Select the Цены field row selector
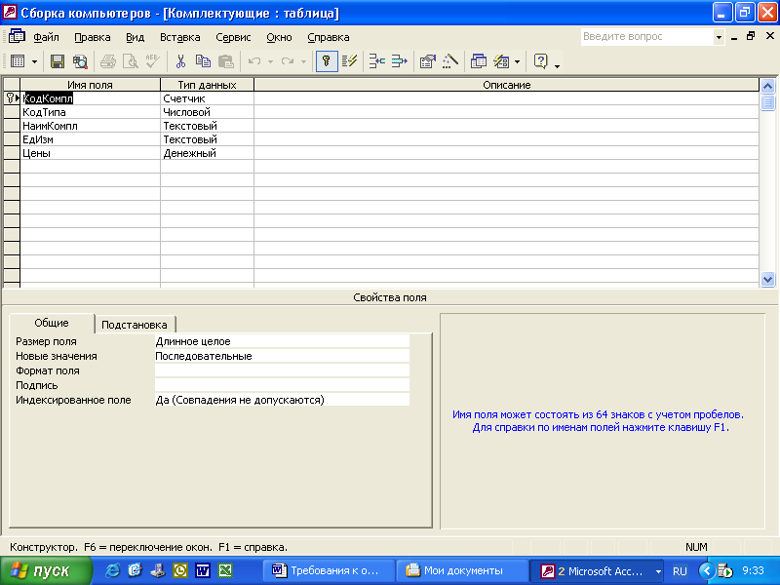This screenshot has height=585, width=780. [x=12, y=153]
